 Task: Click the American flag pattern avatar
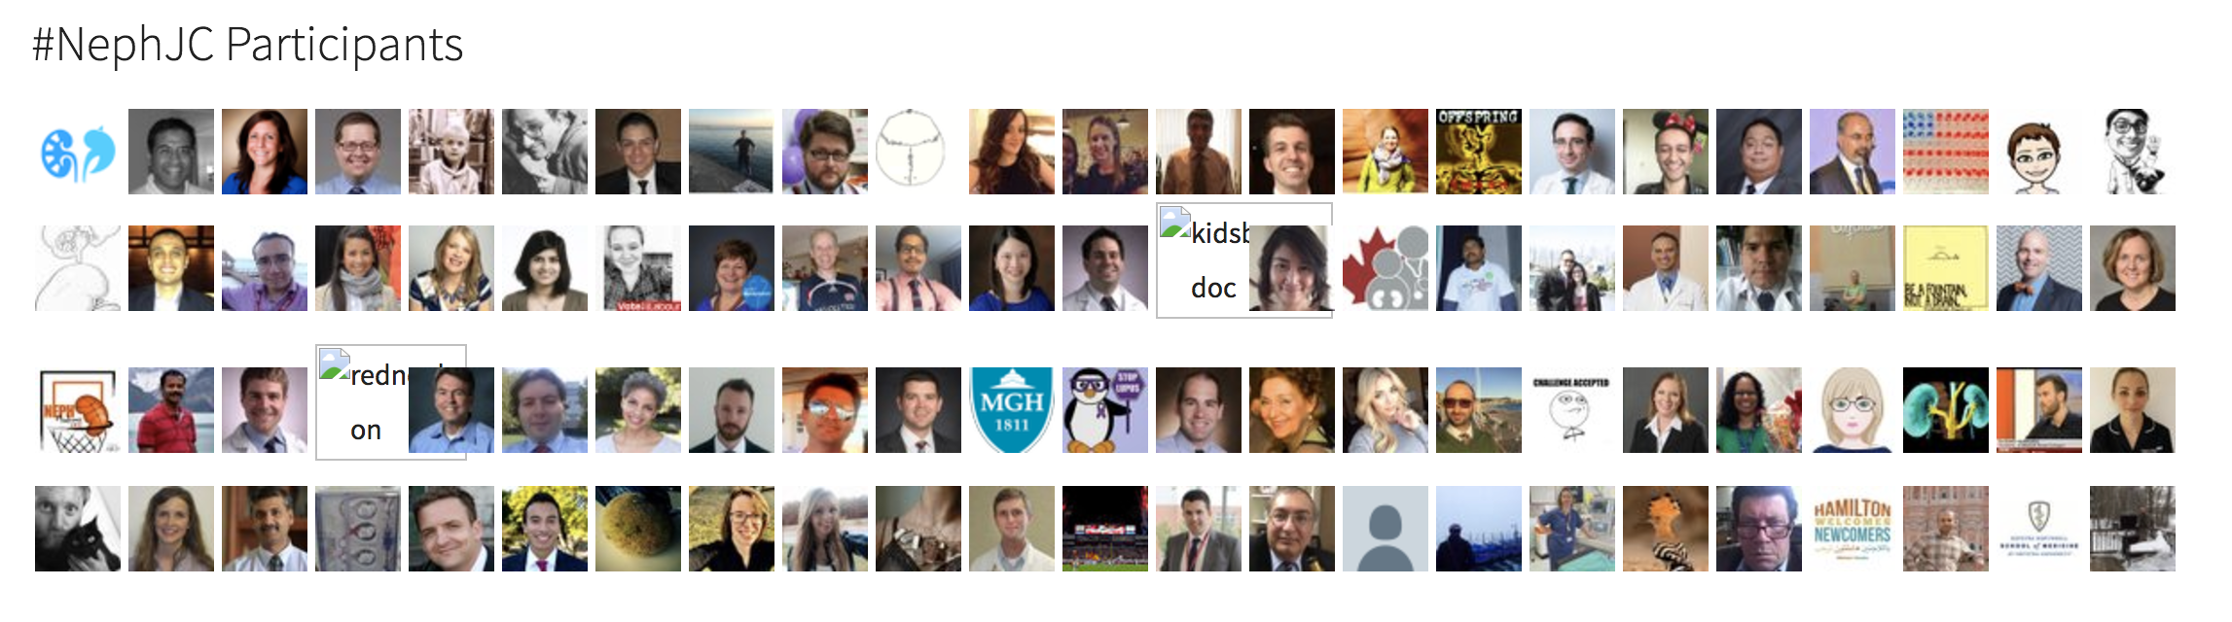[x=1946, y=152]
